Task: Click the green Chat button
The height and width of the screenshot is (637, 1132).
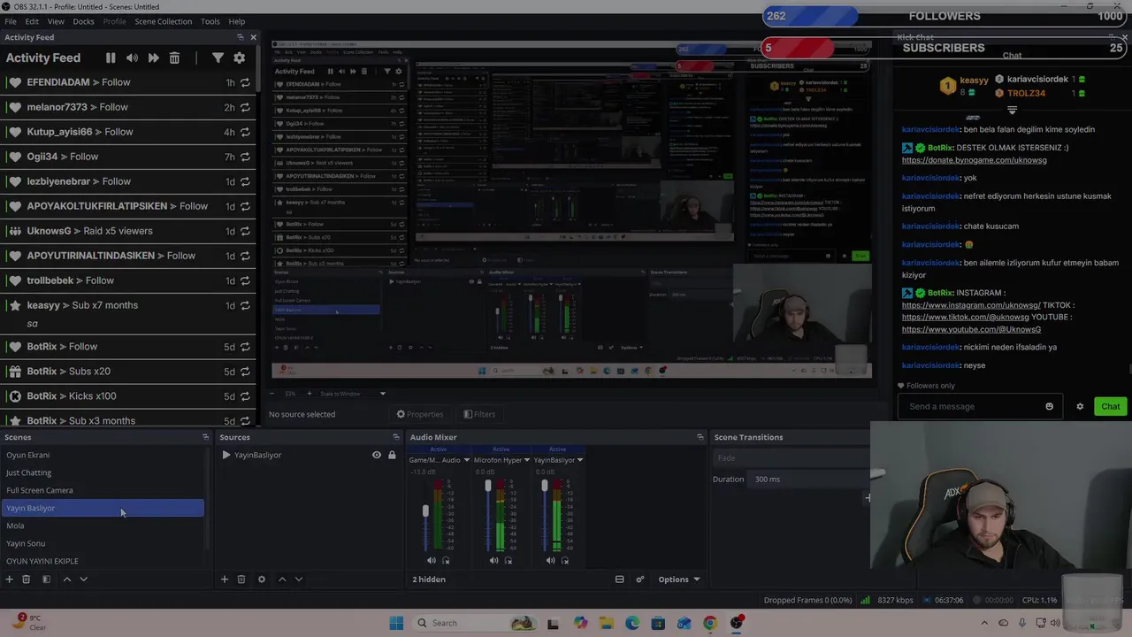Action: [1110, 407]
